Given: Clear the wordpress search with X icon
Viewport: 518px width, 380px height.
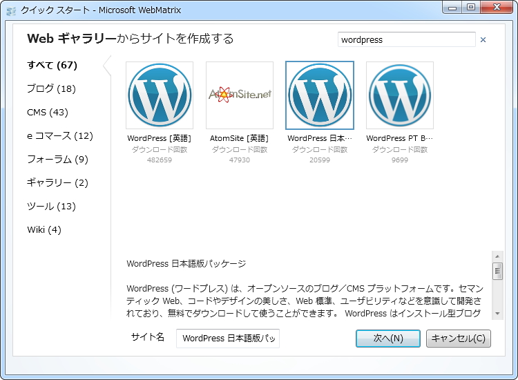Looking at the screenshot, I should coord(483,39).
